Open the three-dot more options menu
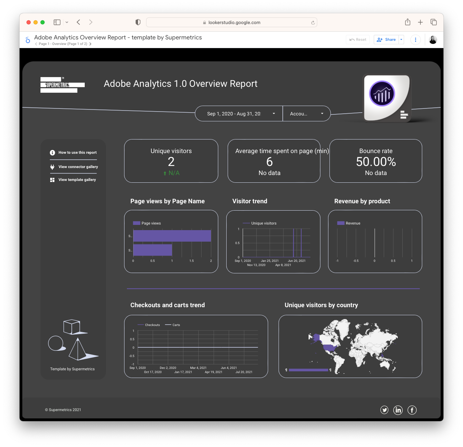 [x=415, y=40]
